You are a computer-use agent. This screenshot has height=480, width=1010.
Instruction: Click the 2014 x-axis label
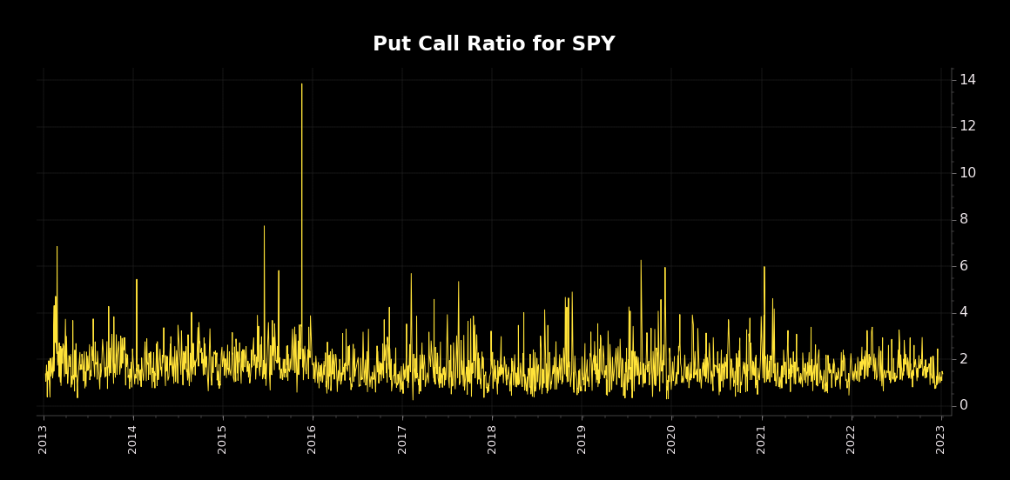pyautogui.click(x=132, y=439)
